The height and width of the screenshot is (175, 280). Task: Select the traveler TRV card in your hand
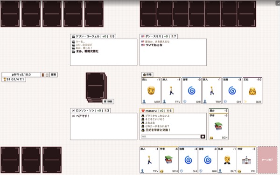coord(149,160)
